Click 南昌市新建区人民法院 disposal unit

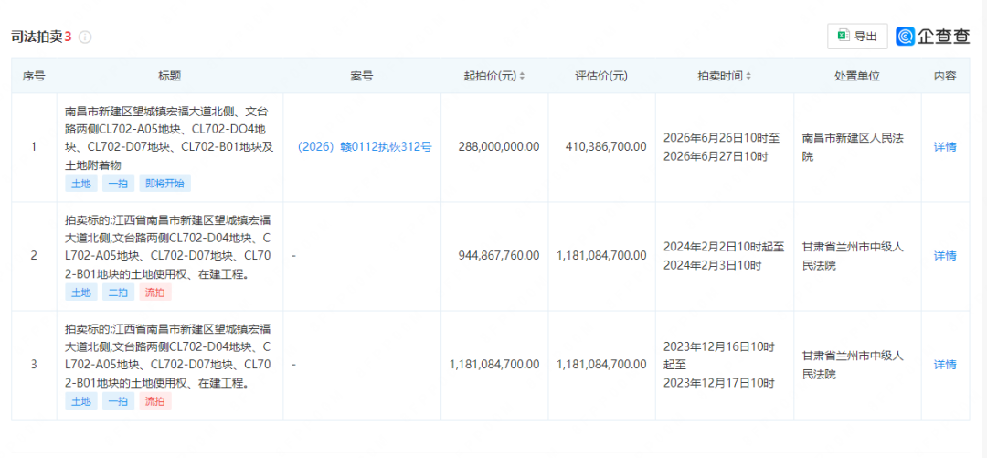[x=853, y=147]
